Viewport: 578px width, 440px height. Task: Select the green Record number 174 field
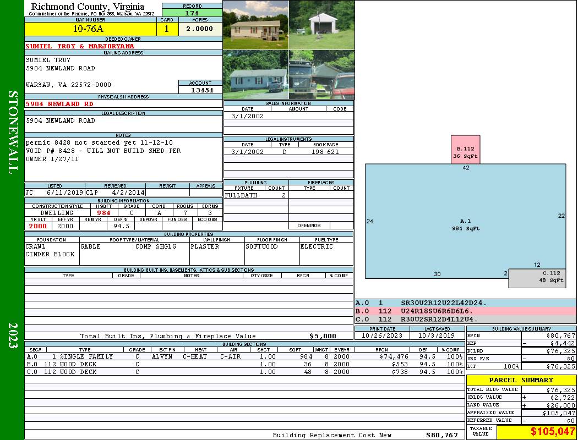point(192,13)
